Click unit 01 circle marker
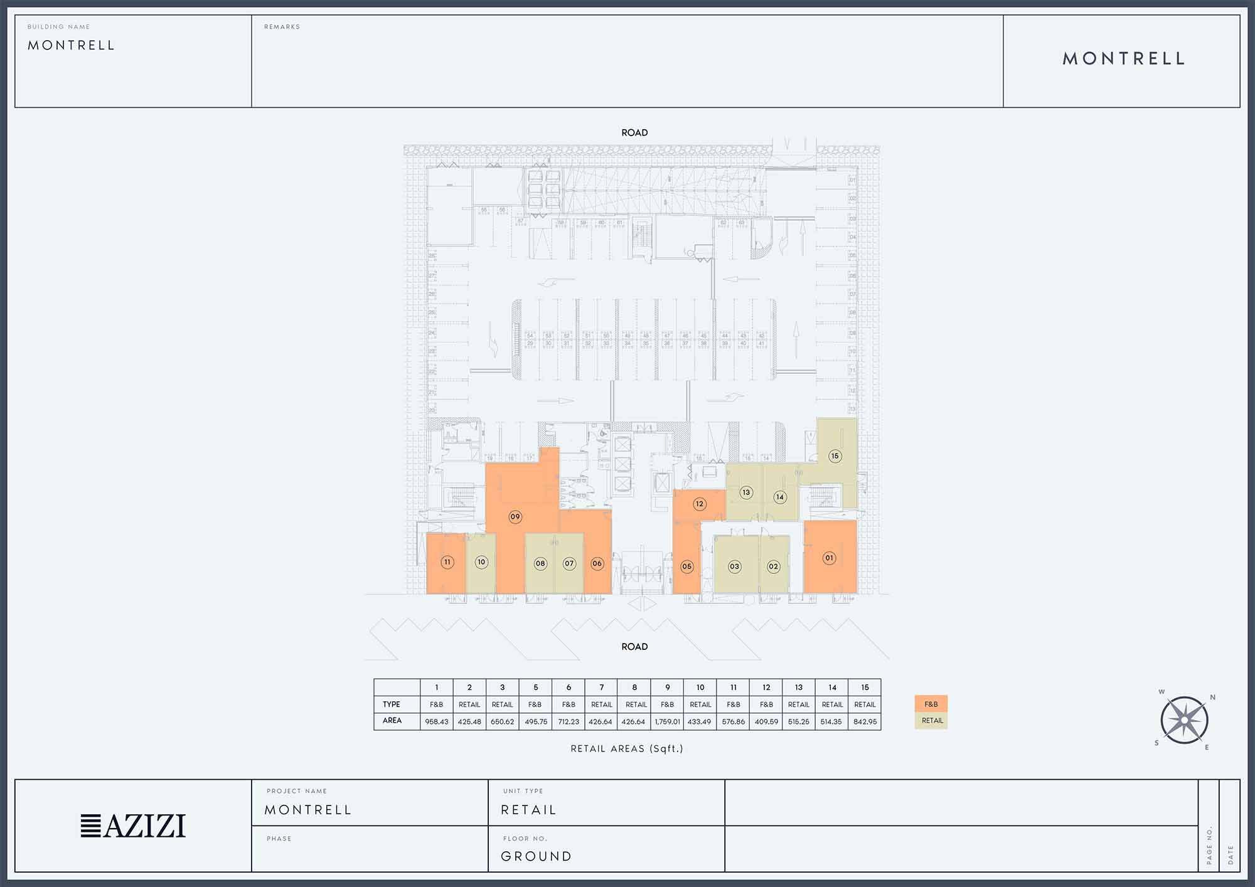 (830, 558)
